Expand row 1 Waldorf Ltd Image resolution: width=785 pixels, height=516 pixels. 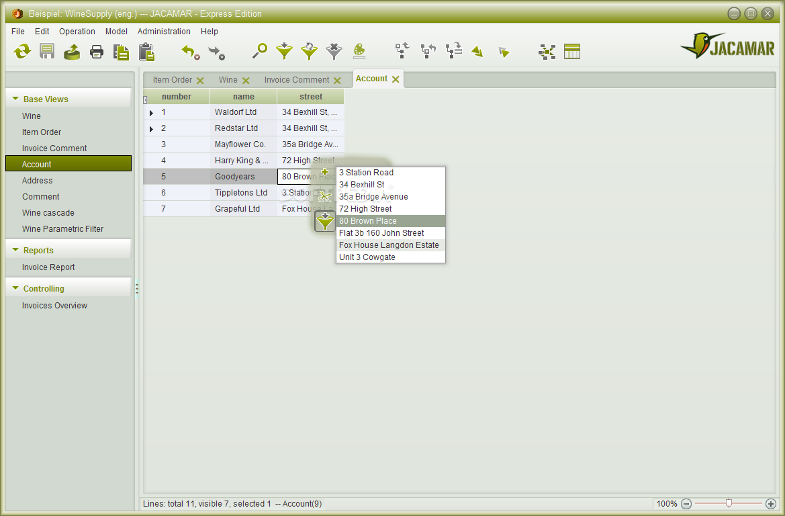coord(151,114)
